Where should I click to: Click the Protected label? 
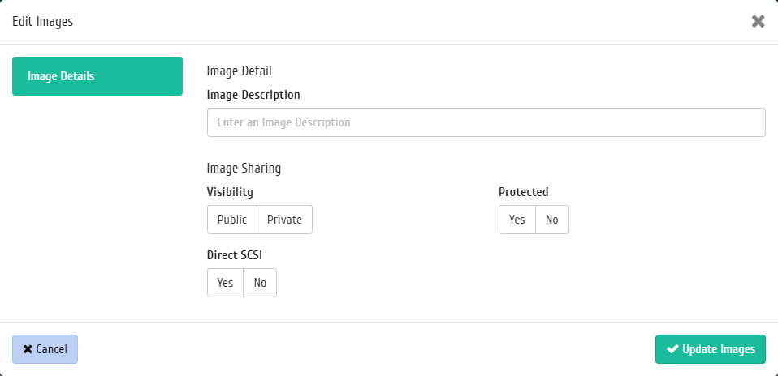[524, 192]
